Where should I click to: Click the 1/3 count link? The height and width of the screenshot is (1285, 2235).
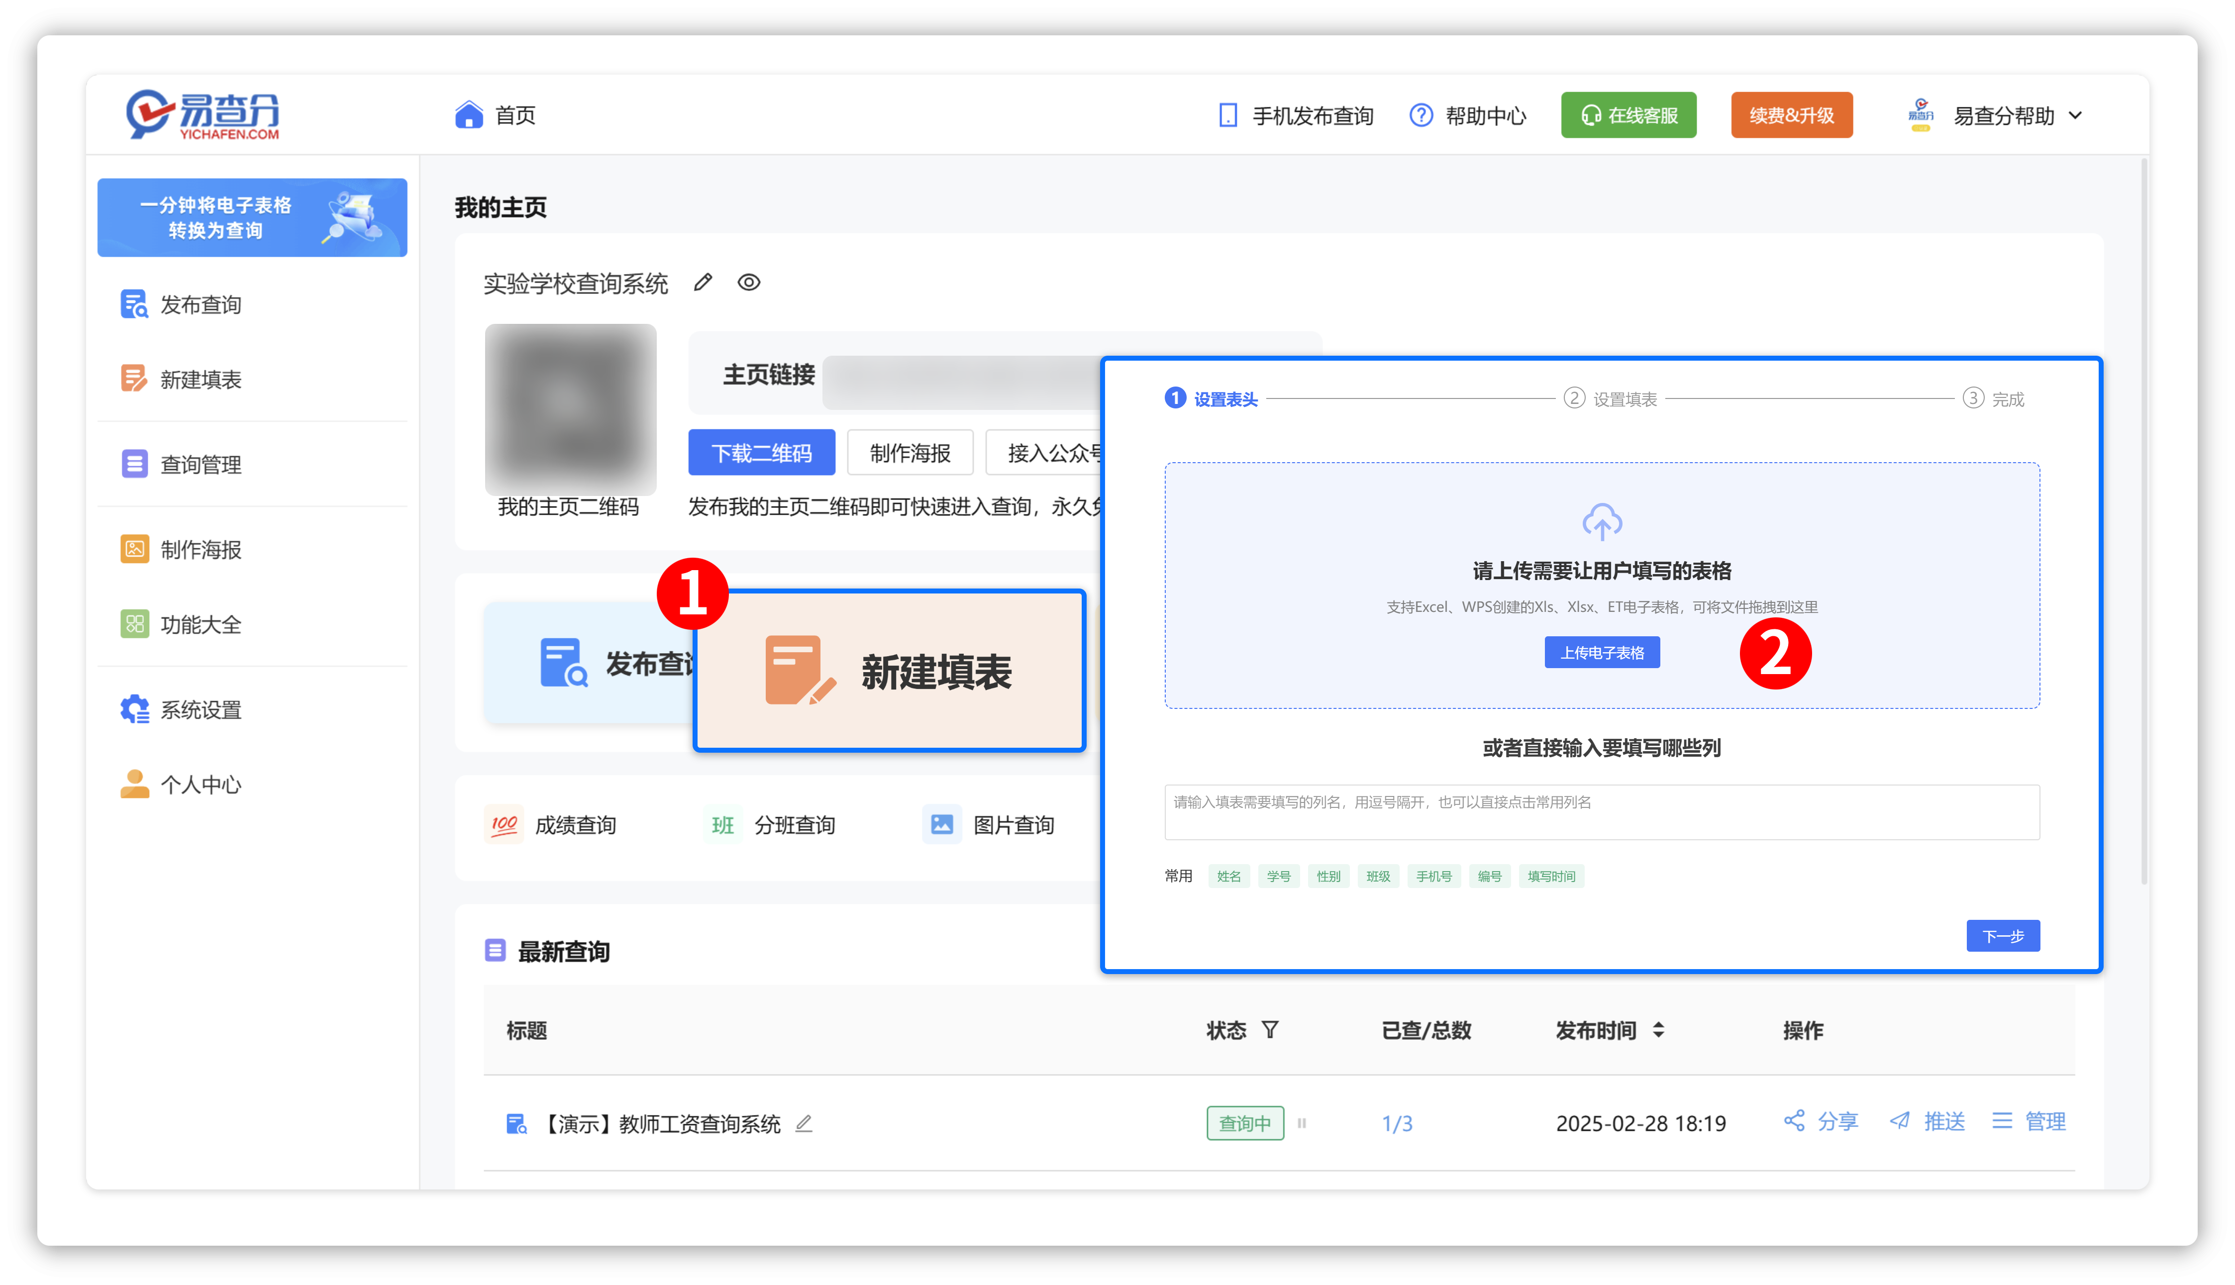click(1397, 1123)
